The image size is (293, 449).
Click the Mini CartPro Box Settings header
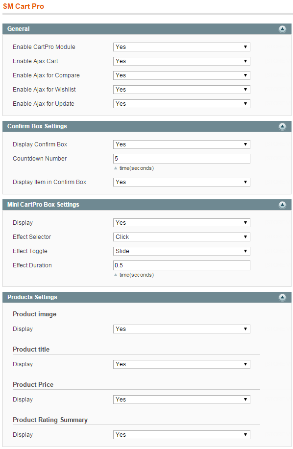click(147, 205)
